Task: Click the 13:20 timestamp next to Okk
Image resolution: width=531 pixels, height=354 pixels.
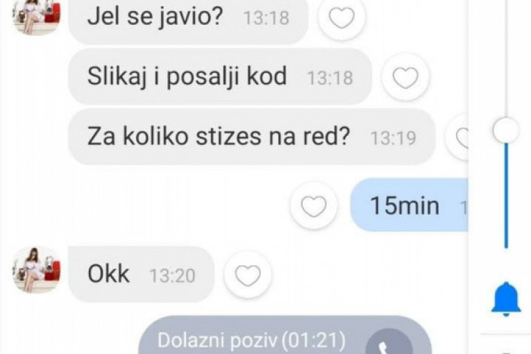Action: pos(172,276)
